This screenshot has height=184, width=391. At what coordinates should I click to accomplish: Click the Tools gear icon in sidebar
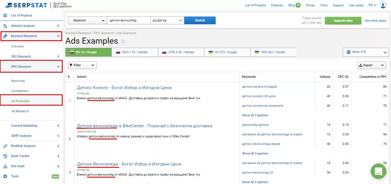(x=5, y=176)
